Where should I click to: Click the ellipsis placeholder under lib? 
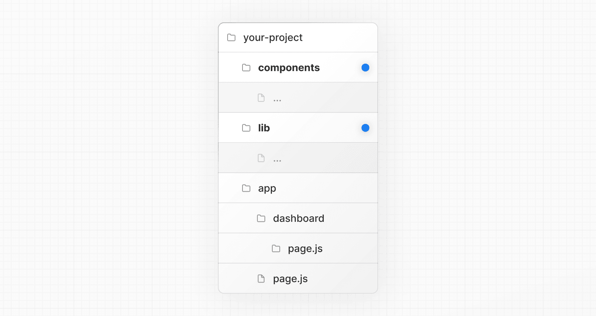(x=277, y=161)
